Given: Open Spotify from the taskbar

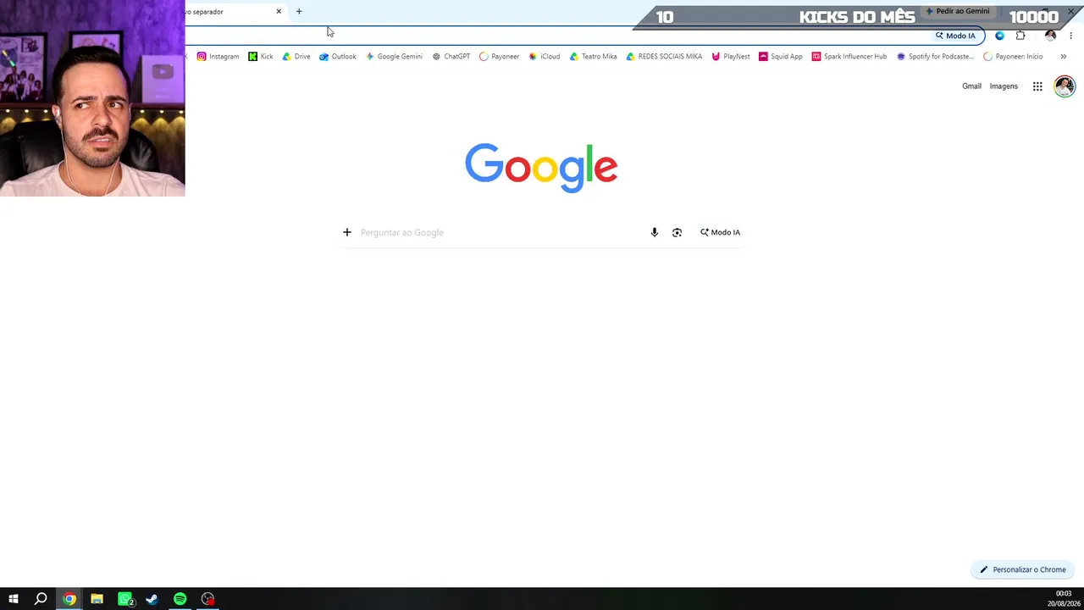Looking at the screenshot, I should [180, 599].
